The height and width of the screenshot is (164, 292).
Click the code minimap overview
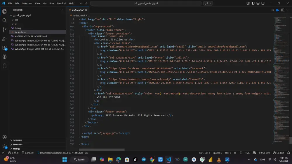[x=281, y=80]
